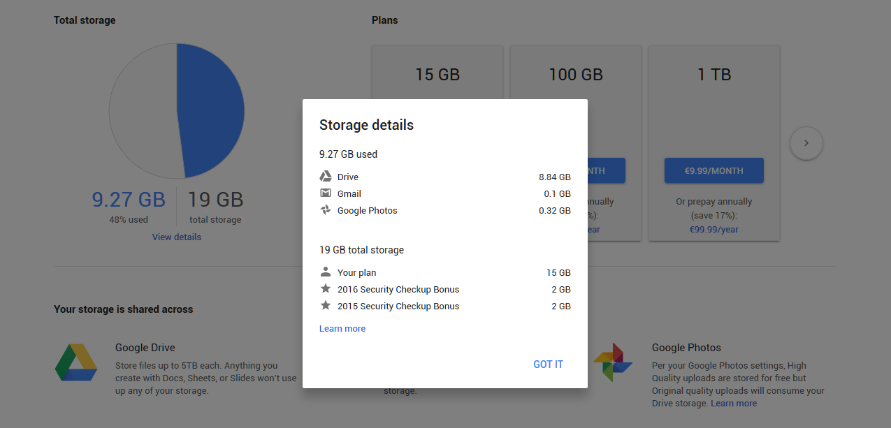
Task: Click the 9.27 GB used line in dialog
Action: click(348, 154)
